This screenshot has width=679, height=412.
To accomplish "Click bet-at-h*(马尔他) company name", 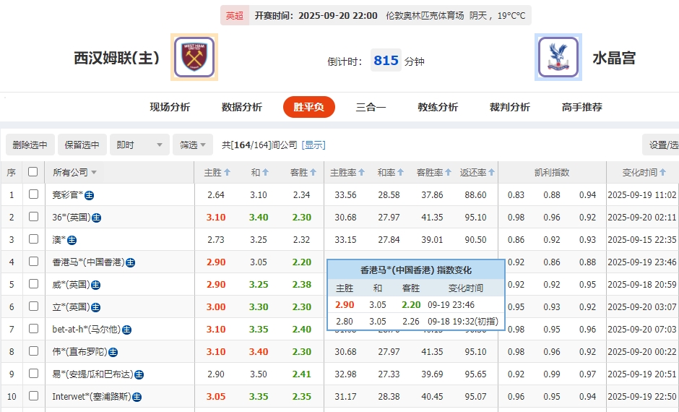I will click(87, 330).
